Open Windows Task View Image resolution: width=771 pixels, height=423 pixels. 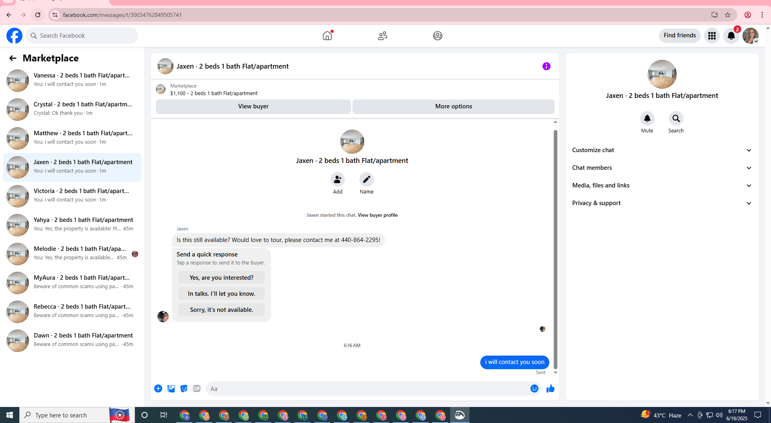coord(164,415)
